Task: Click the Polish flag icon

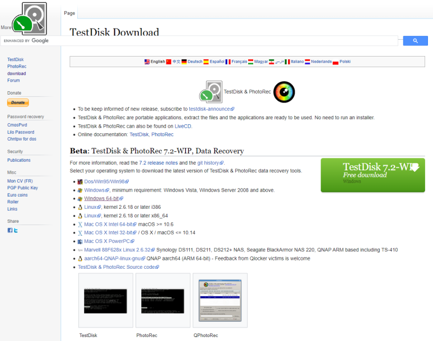Action: pos(336,62)
